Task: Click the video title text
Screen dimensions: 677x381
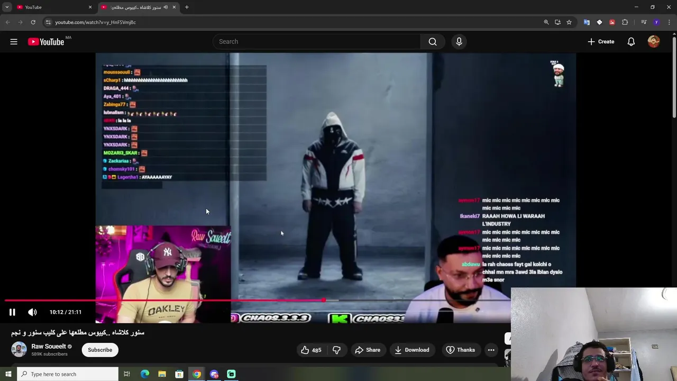Action: pos(78,332)
